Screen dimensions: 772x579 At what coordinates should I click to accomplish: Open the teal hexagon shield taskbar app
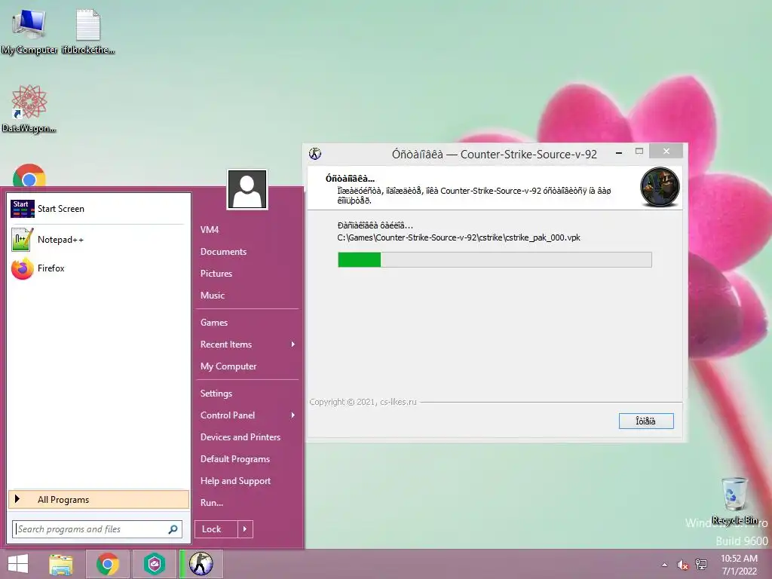point(154,564)
